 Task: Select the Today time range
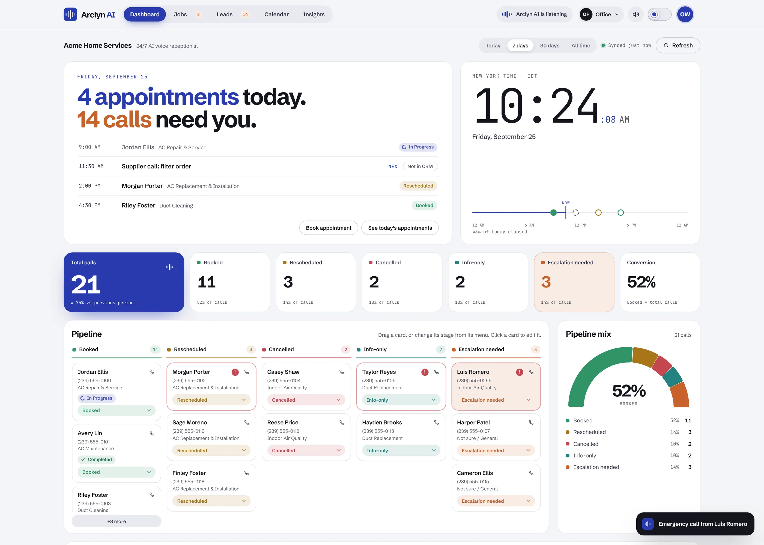(493, 45)
